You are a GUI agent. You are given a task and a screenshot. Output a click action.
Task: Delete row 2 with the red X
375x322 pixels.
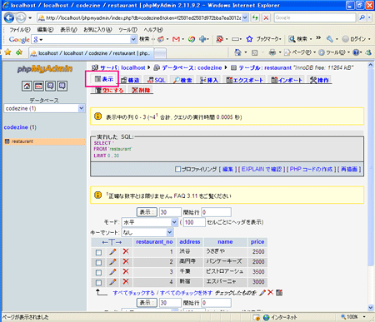tap(126, 261)
